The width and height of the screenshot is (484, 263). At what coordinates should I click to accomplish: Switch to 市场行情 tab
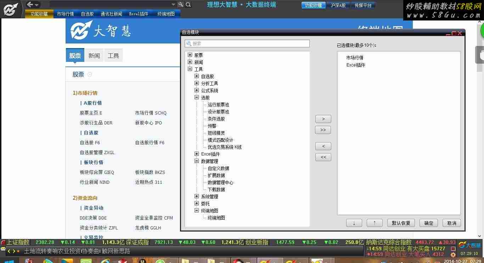click(66, 14)
